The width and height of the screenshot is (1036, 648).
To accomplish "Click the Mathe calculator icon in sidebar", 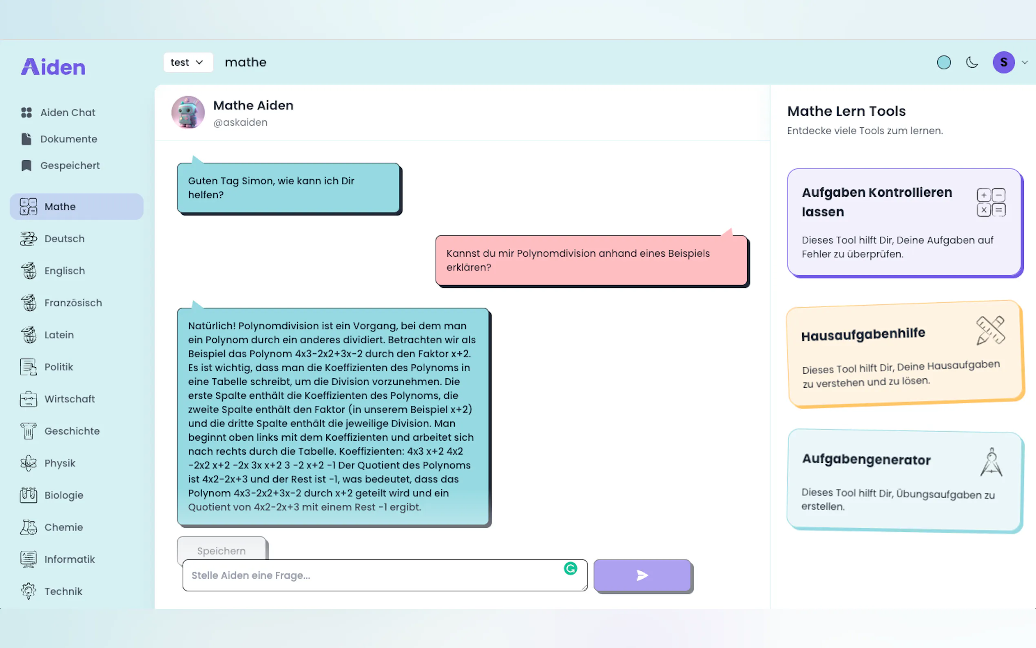I will coord(28,206).
